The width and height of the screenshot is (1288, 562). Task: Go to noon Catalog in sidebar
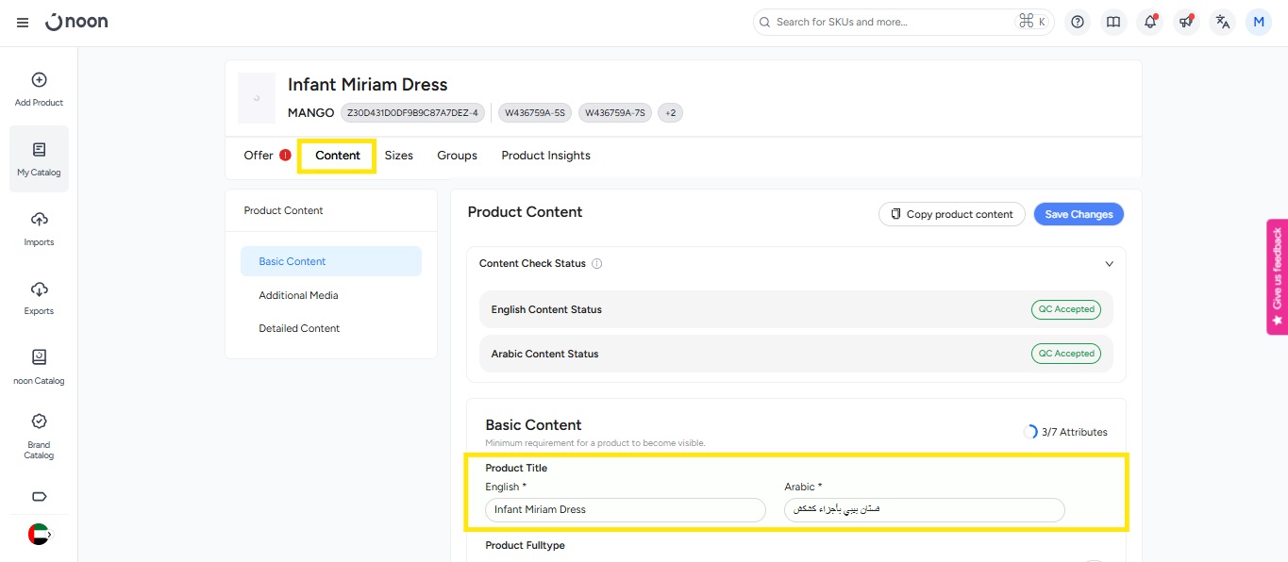(x=39, y=367)
